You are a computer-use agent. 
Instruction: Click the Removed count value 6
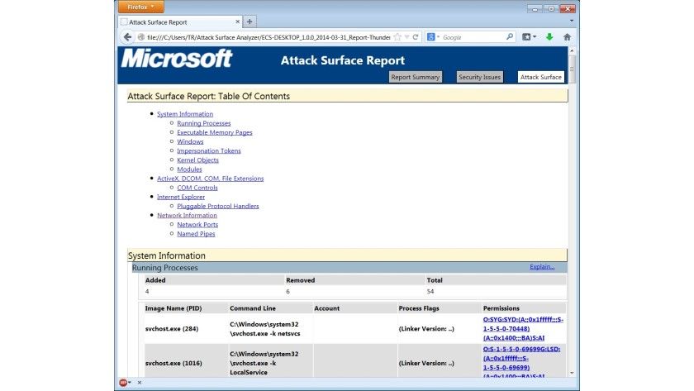pyautogui.click(x=288, y=291)
